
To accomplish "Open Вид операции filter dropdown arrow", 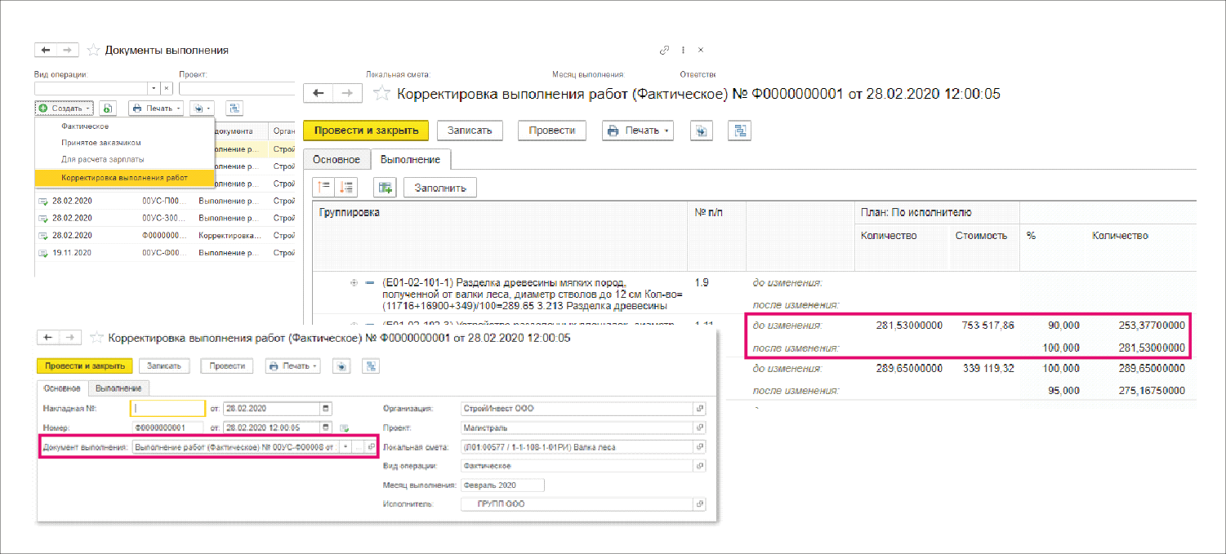I will coord(154,88).
